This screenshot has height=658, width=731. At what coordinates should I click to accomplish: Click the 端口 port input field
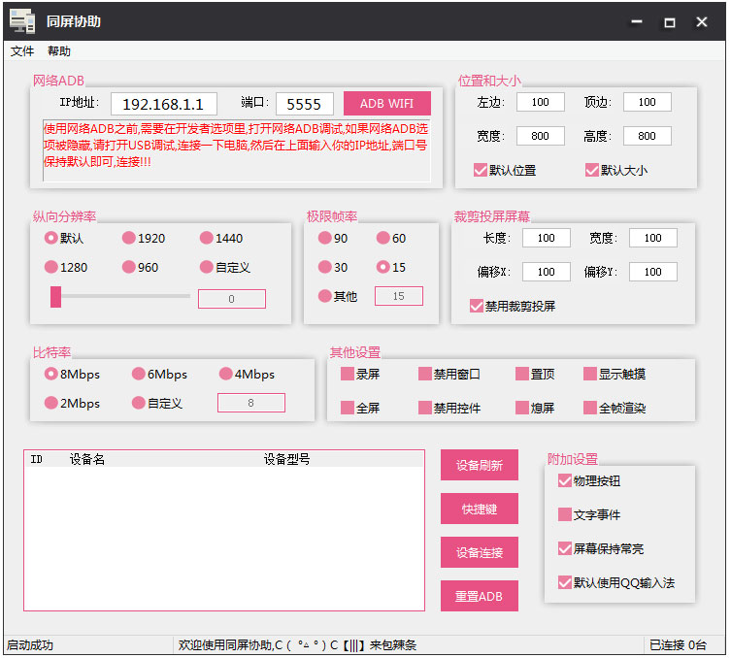click(x=304, y=104)
